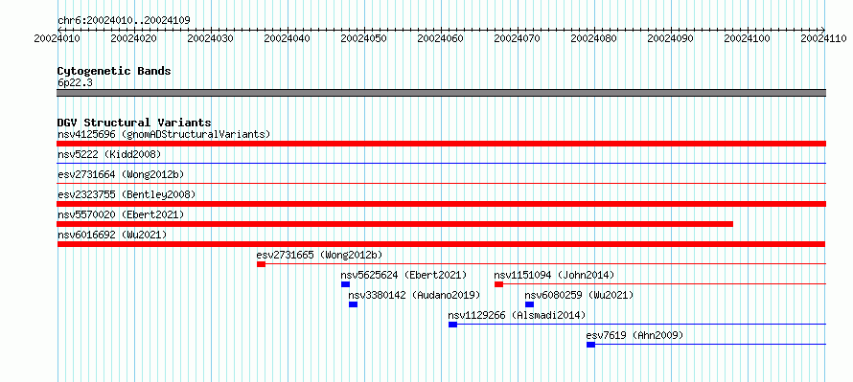This screenshot has height=382, width=853.
Task: Open nsv5625624 (Ebert2021) variant label
Action: (x=403, y=275)
